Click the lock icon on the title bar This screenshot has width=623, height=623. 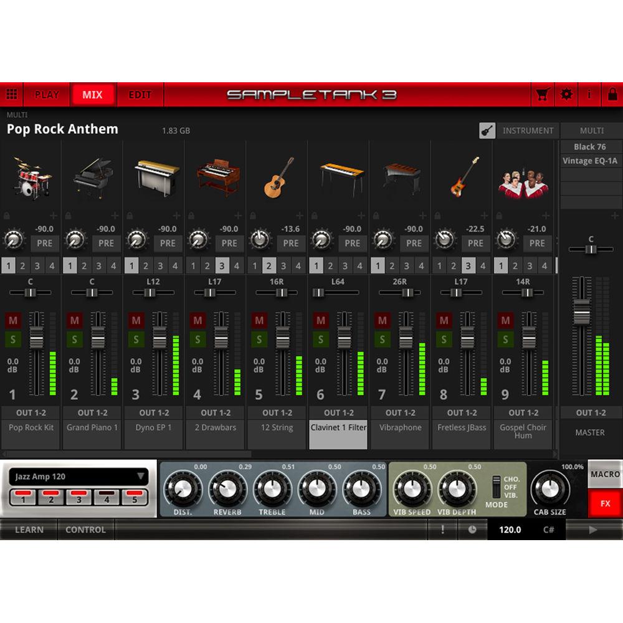tap(612, 94)
